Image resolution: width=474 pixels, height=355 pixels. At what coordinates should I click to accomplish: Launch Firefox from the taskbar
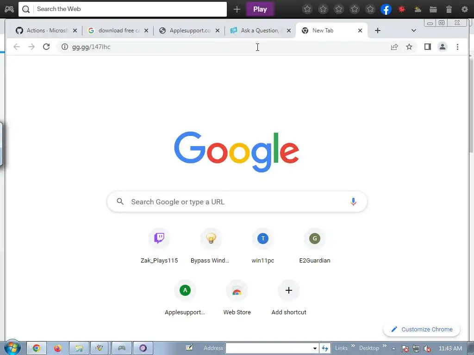pyautogui.click(x=58, y=349)
